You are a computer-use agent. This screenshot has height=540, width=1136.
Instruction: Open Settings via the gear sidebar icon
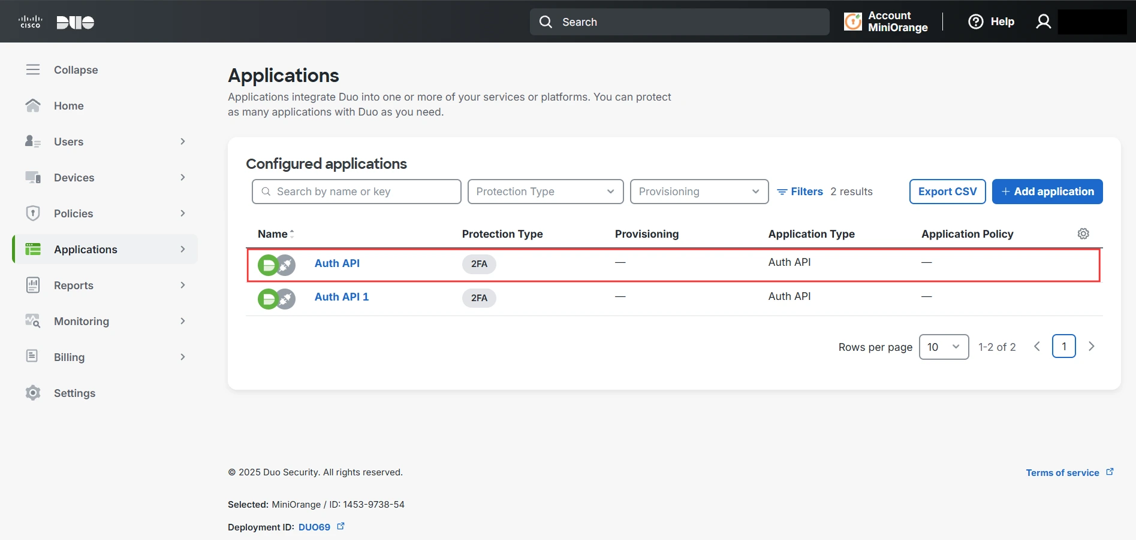(33, 393)
